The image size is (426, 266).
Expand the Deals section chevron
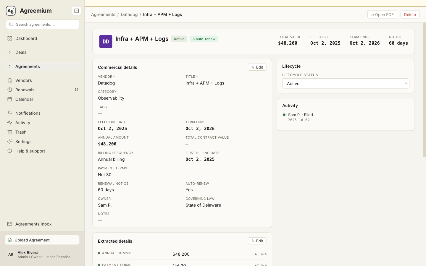(10, 52)
